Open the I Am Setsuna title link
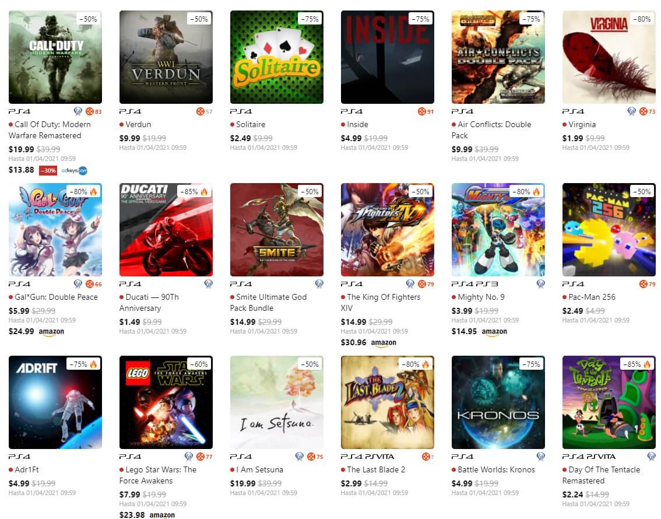Viewport: 661px width, 519px height. [x=259, y=469]
